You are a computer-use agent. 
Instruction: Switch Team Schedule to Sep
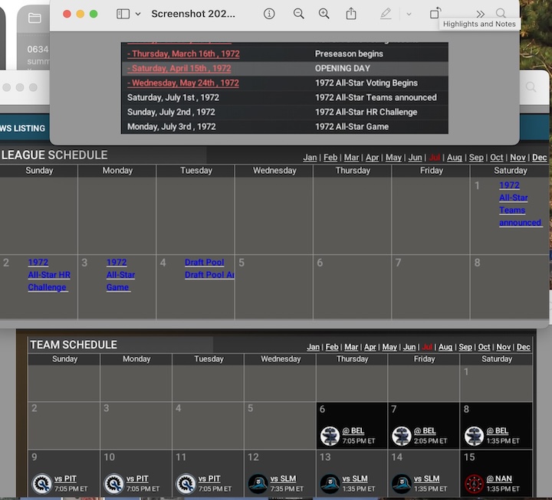pyautogui.click(x=465, y=347)
